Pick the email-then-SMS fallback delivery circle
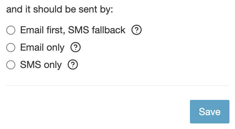 (11, 30)
